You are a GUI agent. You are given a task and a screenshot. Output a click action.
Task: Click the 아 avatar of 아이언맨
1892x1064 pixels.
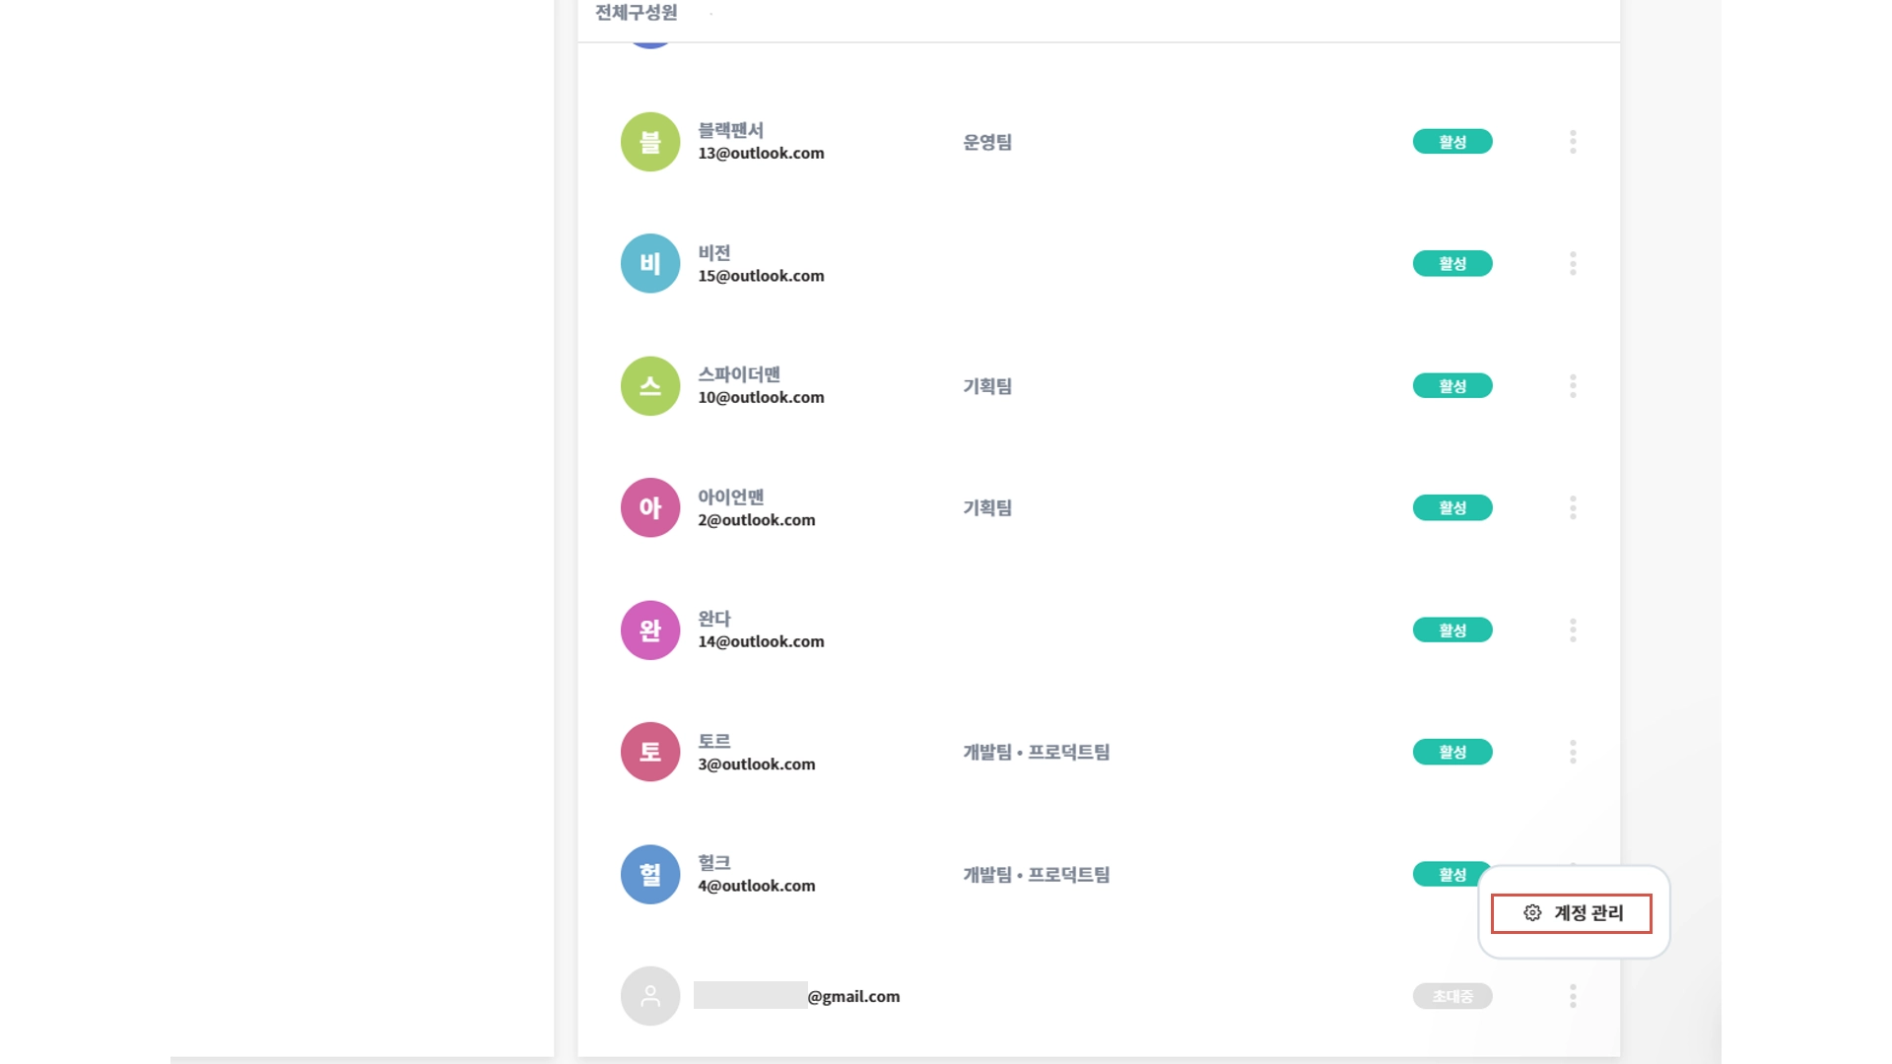pyautogui.click(x=650, y=508)
